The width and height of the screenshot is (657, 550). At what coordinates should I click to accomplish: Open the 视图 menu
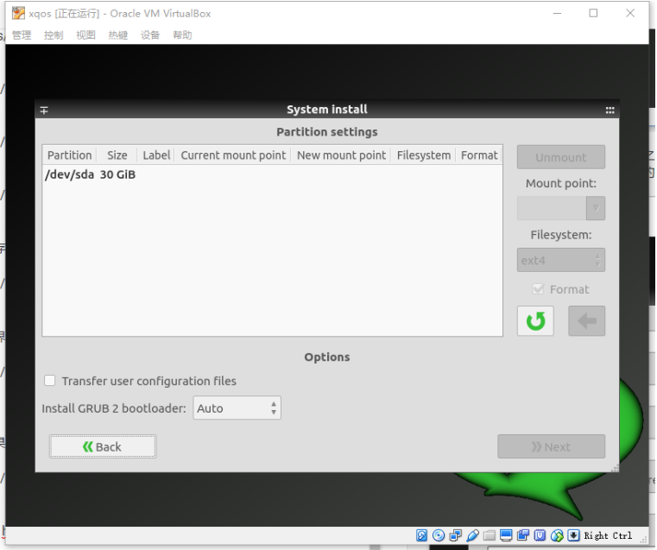(x=85, y=35)
